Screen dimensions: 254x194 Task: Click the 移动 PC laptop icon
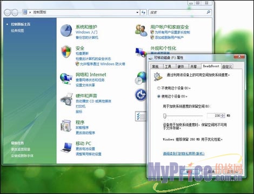(66, 147)
